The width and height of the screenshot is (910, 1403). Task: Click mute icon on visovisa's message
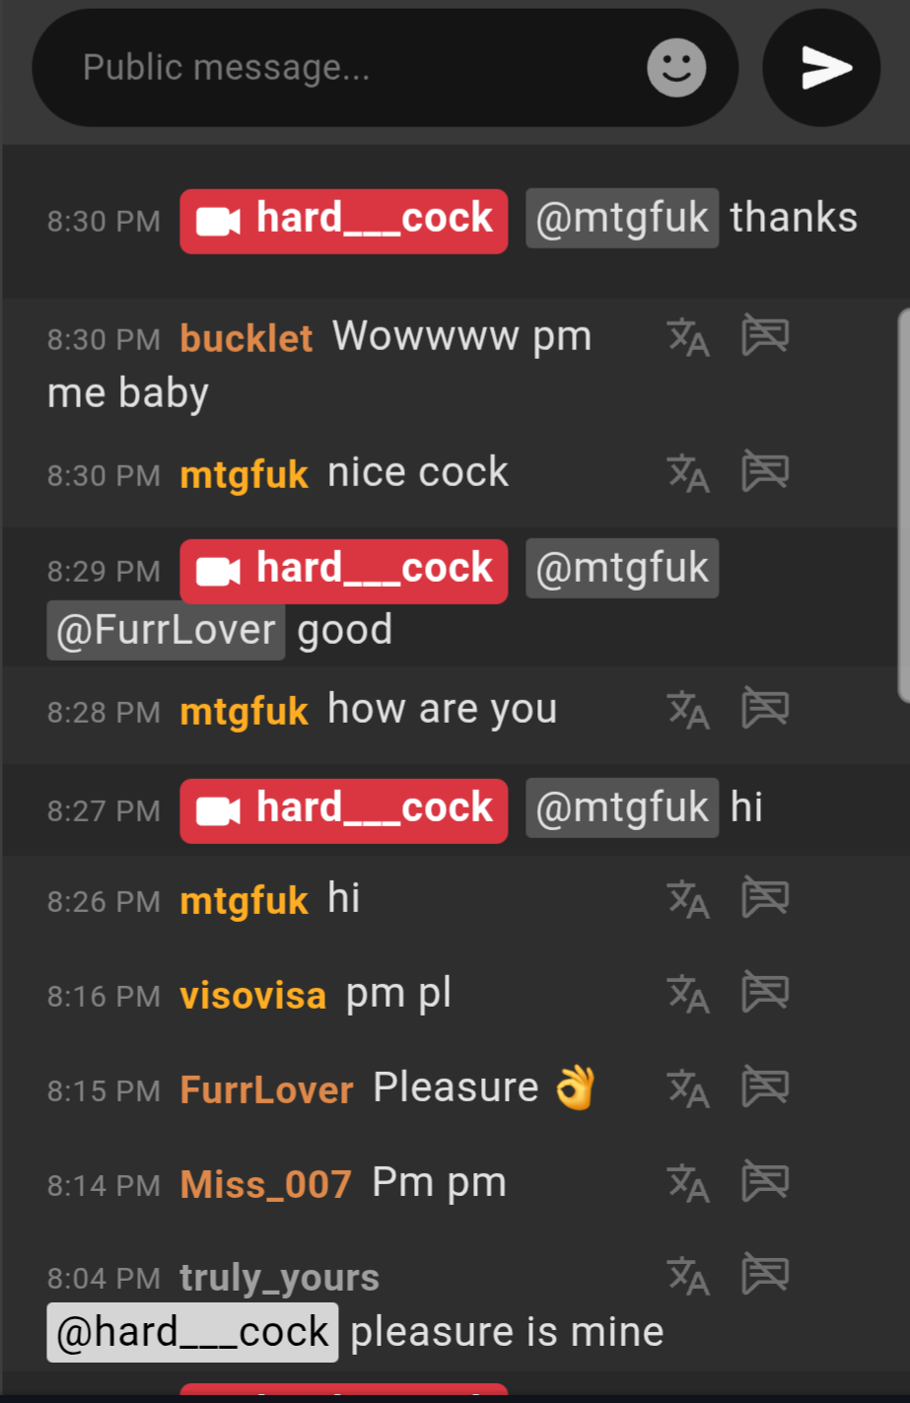coord(765,992)
